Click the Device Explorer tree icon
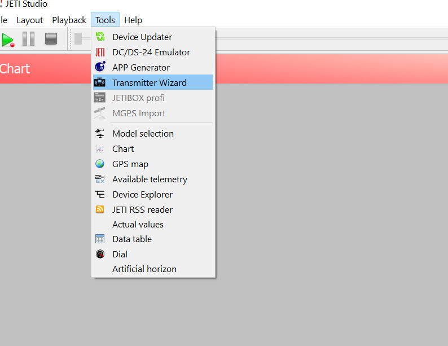 pyautogui.click(x=100, y=195)
